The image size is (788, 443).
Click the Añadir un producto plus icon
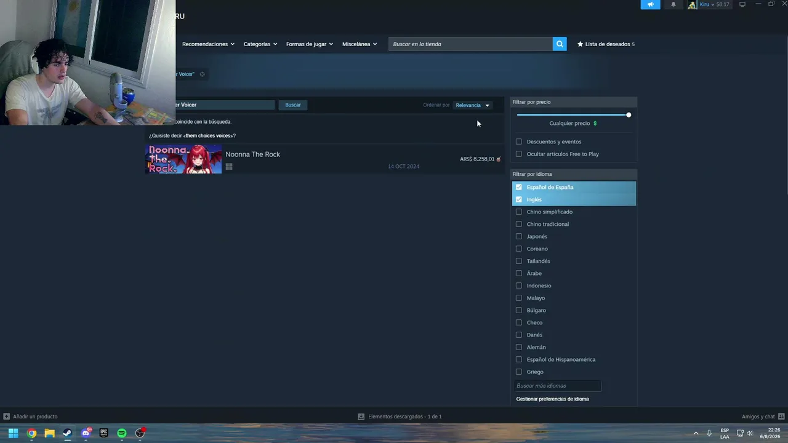pos(6,417)
